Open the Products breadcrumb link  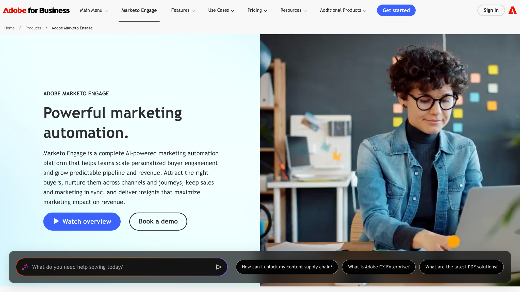(33, 28)
